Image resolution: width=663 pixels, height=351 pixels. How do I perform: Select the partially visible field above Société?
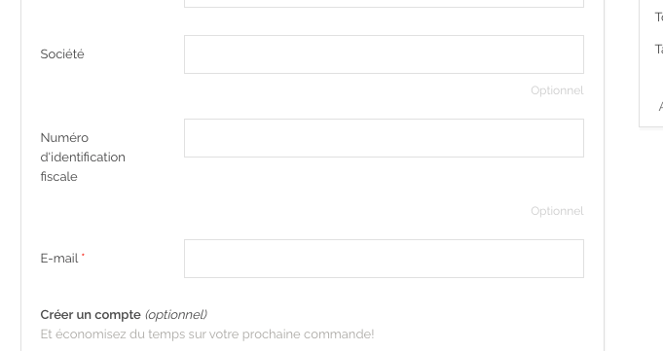[x=384, y=3]
